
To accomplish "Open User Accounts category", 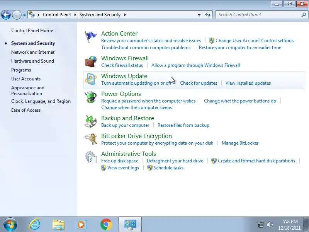I will coord(26,79).
